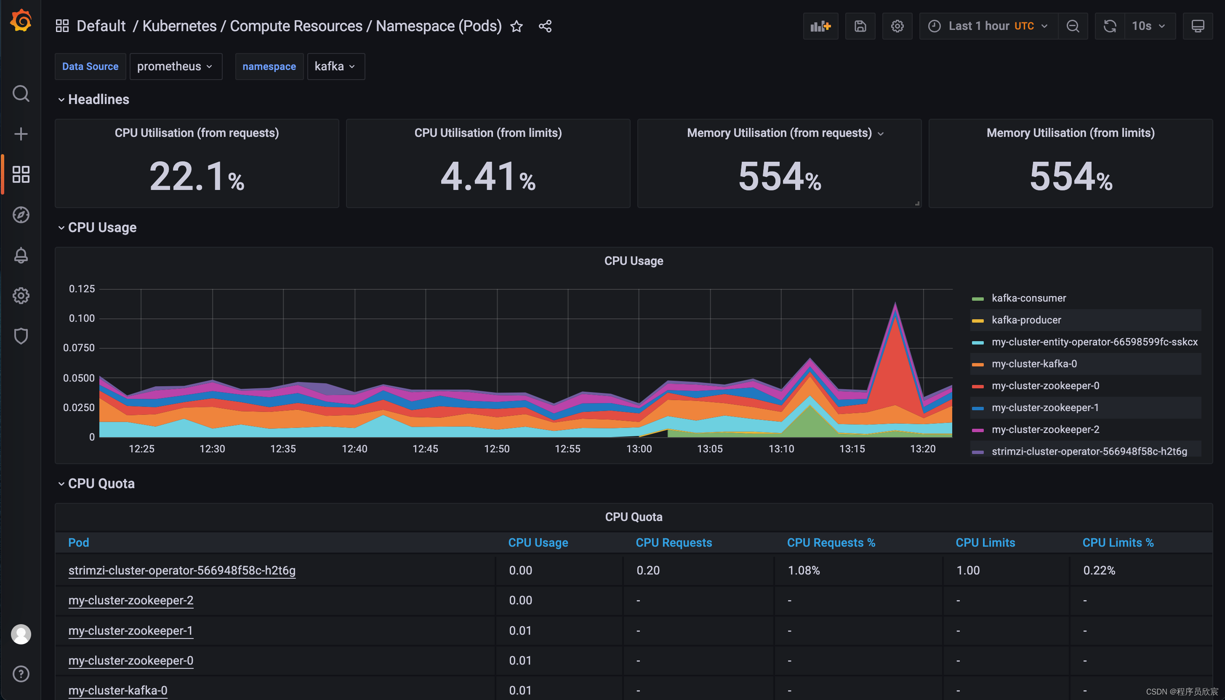
Task: Open the user profile avatar
Action: point(21,634)
